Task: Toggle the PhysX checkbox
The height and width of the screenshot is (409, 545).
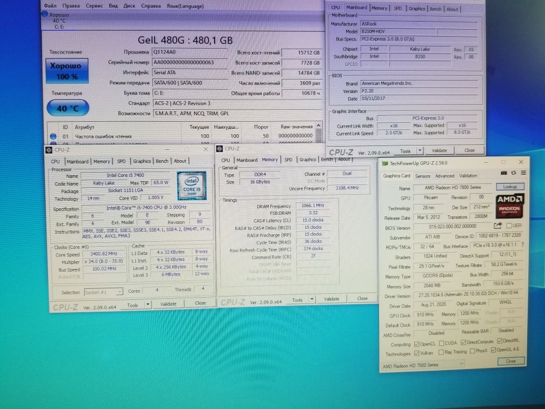Action: pyautogui.click(x=472, y=351)
